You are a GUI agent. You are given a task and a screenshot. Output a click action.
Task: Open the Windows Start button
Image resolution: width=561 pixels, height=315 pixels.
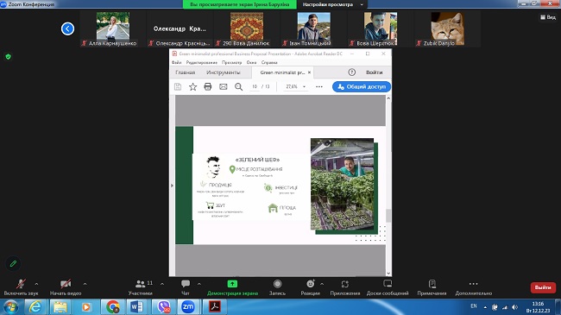[10, 307]
